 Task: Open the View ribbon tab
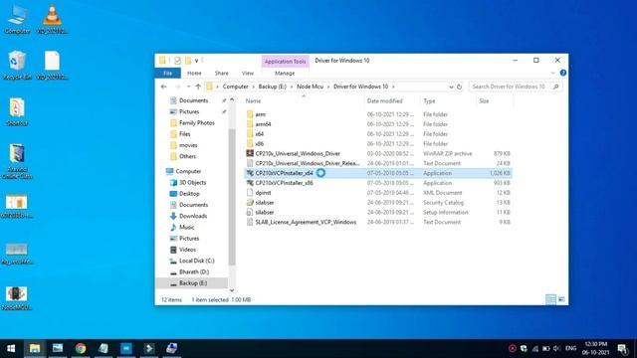(248, 73)
